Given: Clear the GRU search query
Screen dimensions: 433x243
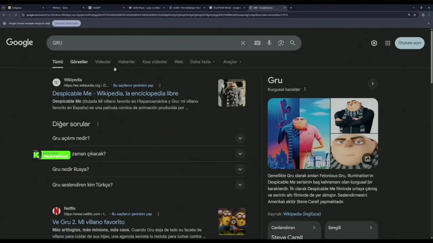Looking at the screenshot, I should [x=243, y=43].
